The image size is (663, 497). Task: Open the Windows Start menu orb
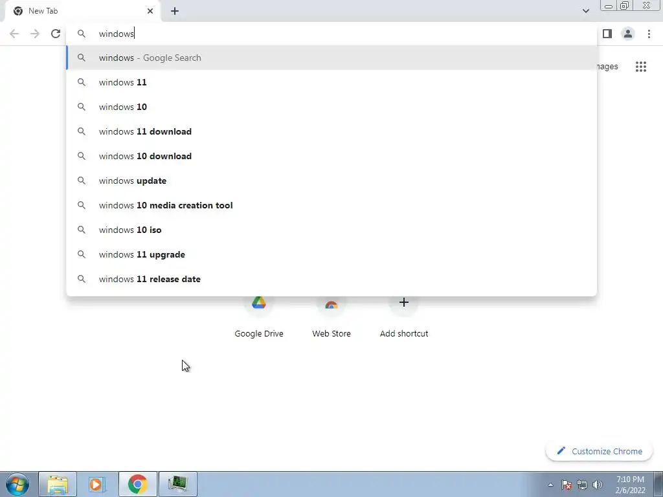pyautogui.click(x=17, y=484)
